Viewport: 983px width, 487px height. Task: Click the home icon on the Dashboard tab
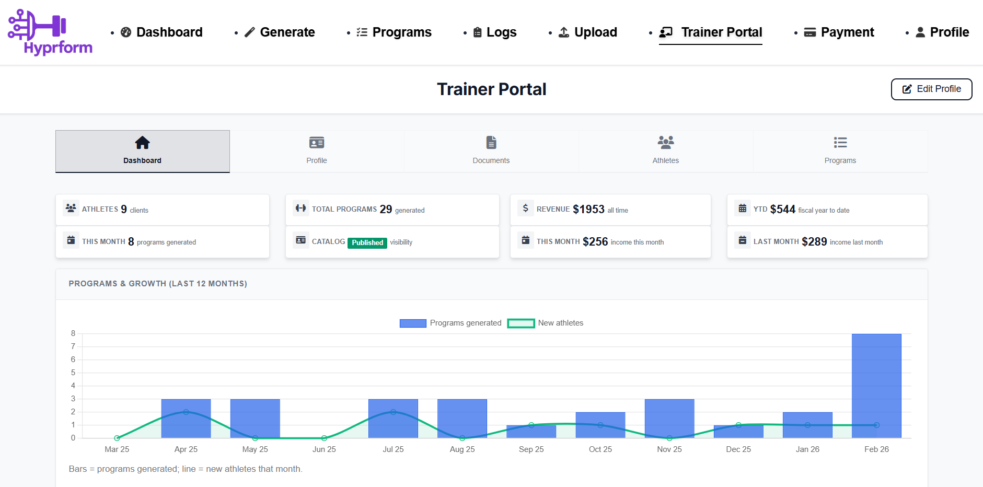tap(142, 142)
